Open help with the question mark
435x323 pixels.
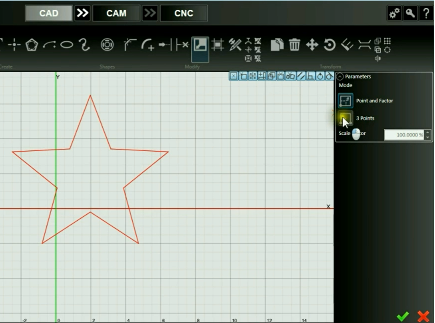(x=426, y=13)
